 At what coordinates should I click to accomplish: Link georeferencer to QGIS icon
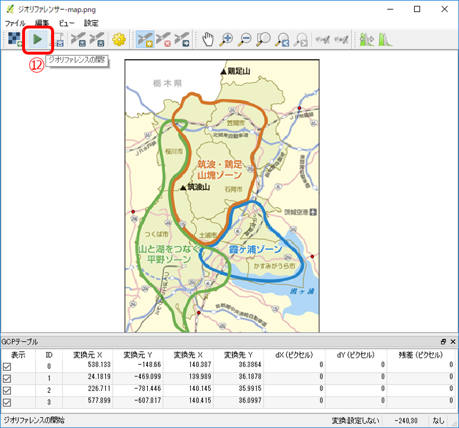coord(323,39)
